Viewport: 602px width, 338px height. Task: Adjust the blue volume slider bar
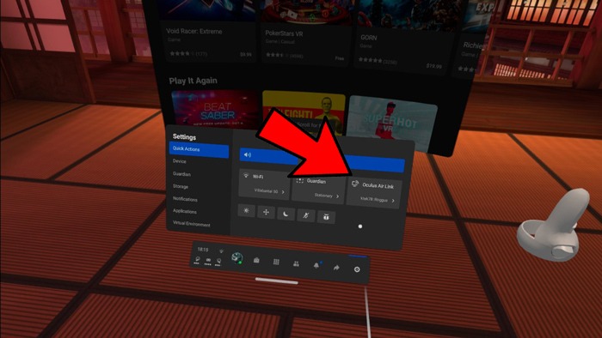pyautogui.click(x=322, y=160)
